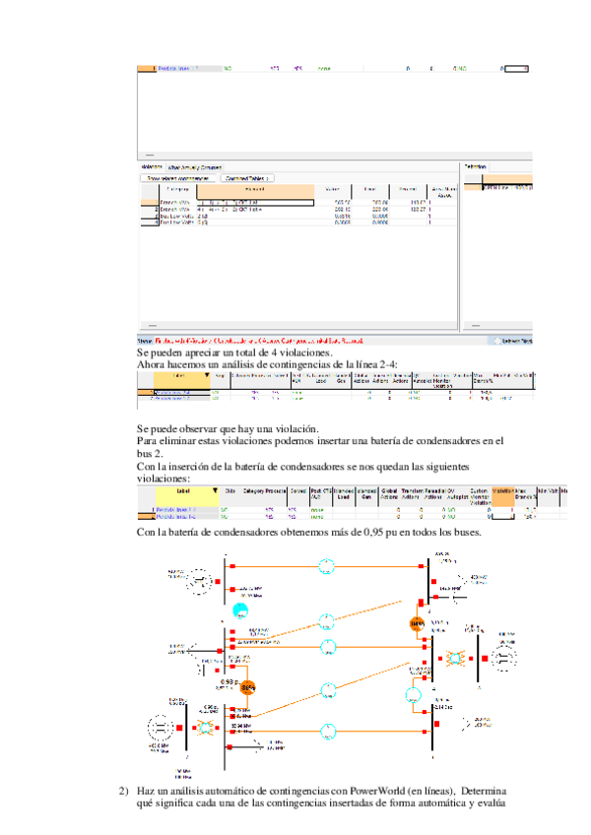The image size is (591, 835).
Task: Click the orange 86% loading pie chart
Action: click(x=248, y=686)
